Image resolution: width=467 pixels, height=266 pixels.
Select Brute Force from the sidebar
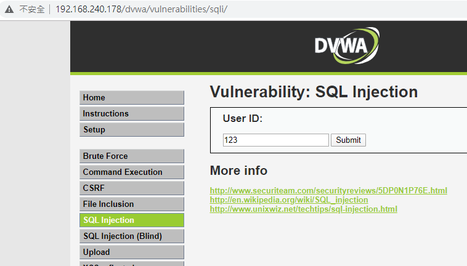131,156
